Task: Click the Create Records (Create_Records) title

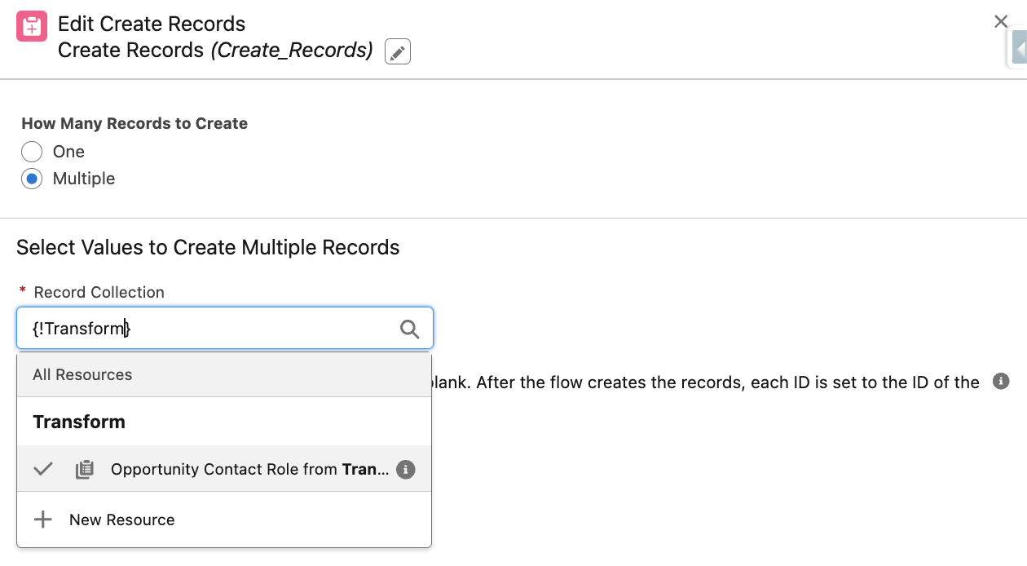Action: [215, 51]
